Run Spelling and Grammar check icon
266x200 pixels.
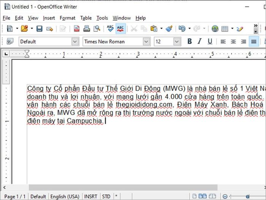point(110,29)
